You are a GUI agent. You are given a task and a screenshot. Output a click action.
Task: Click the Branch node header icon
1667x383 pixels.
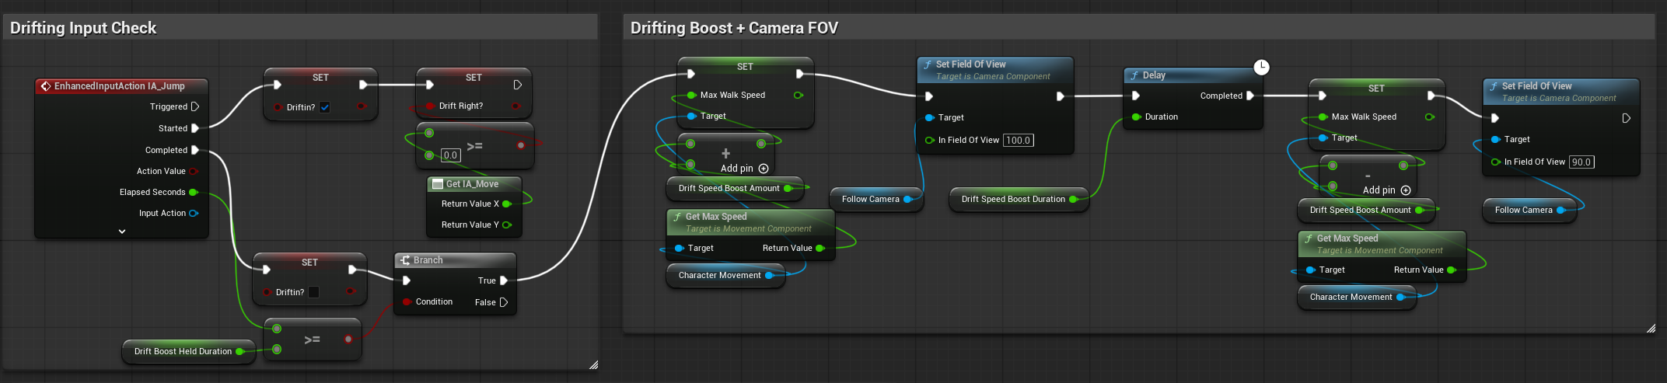point(405,260)
